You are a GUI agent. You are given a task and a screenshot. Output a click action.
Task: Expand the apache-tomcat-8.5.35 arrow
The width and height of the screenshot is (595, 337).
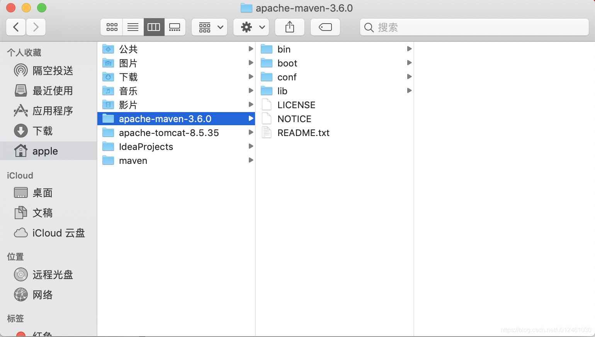point(251,132)
